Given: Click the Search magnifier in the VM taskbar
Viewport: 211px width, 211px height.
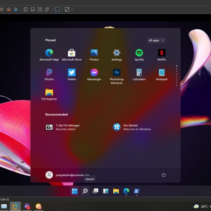Looking at the screenshot, I should pos(85,191).
